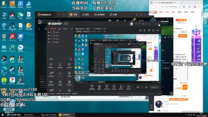The image size is (208, 117).
Task: Switch to WeGame 主页 tab
Action: tap(74, 15)
